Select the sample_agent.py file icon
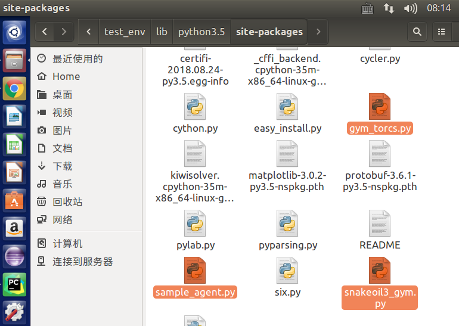 [195, 271]
